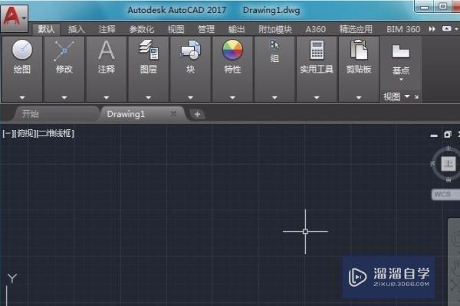Click the Base point view icon
The height and width of the screenshot is (306, 460).
click(401, 51)
